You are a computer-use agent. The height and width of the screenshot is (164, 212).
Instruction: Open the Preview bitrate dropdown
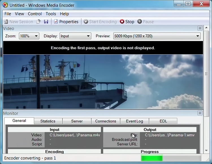coord(157,36)
